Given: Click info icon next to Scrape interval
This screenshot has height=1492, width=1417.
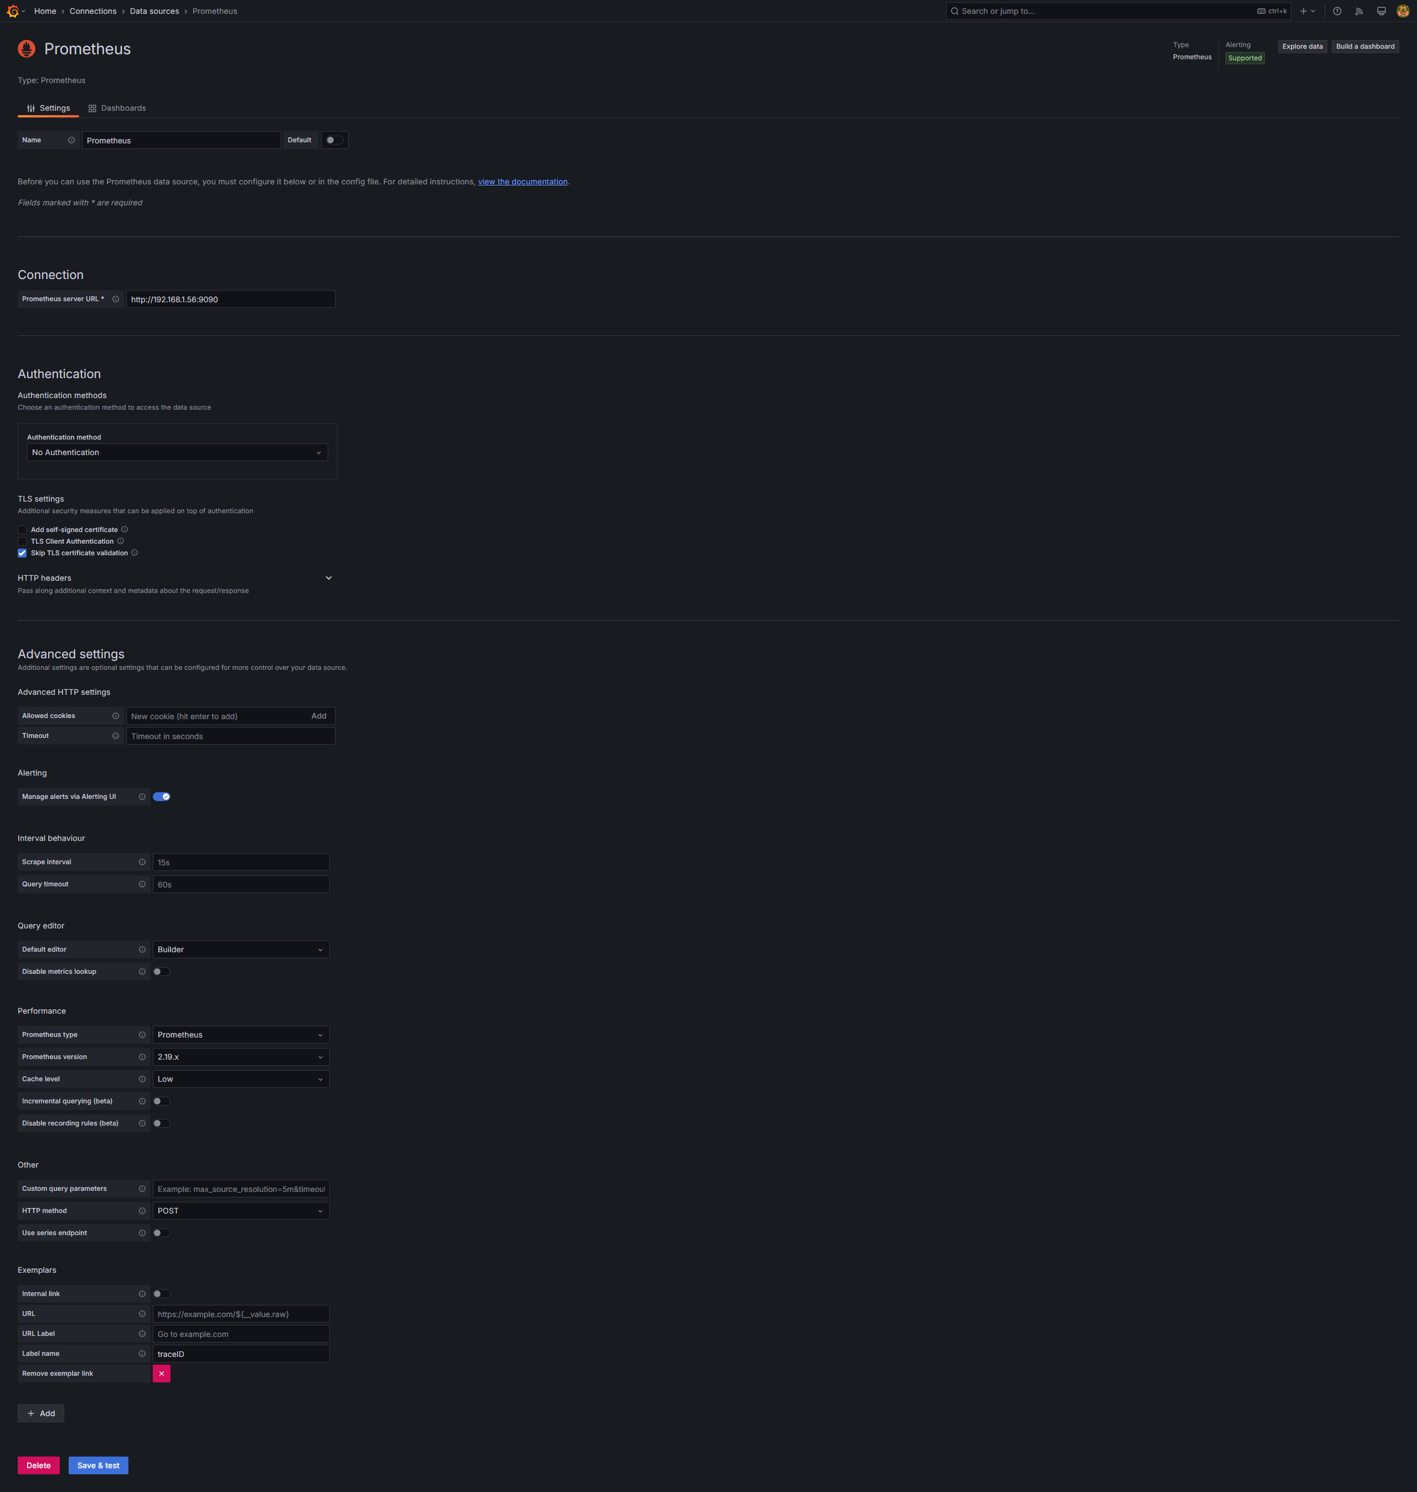Looking at the screenshot, I should click(x=142, y=862).
